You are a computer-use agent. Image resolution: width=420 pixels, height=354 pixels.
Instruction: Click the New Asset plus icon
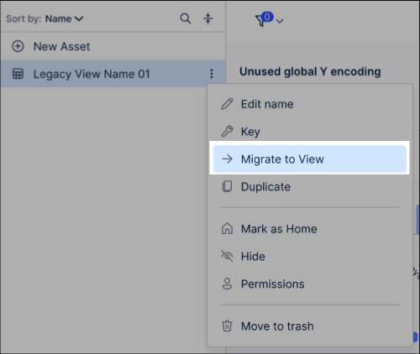18,46
